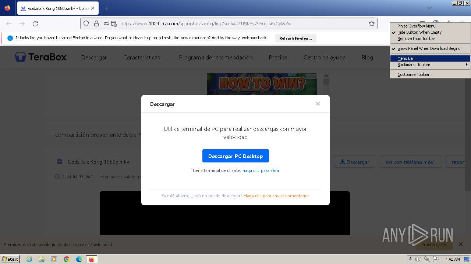Enable the Menu Bar option
Screen dimensions: 471x264
pos(430,58)
